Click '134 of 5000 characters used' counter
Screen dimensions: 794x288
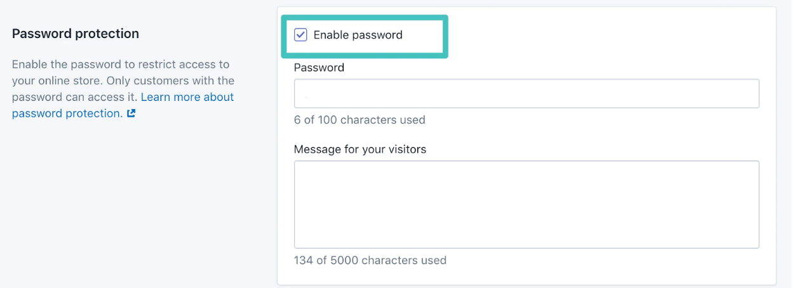click(x=370, y=260)
